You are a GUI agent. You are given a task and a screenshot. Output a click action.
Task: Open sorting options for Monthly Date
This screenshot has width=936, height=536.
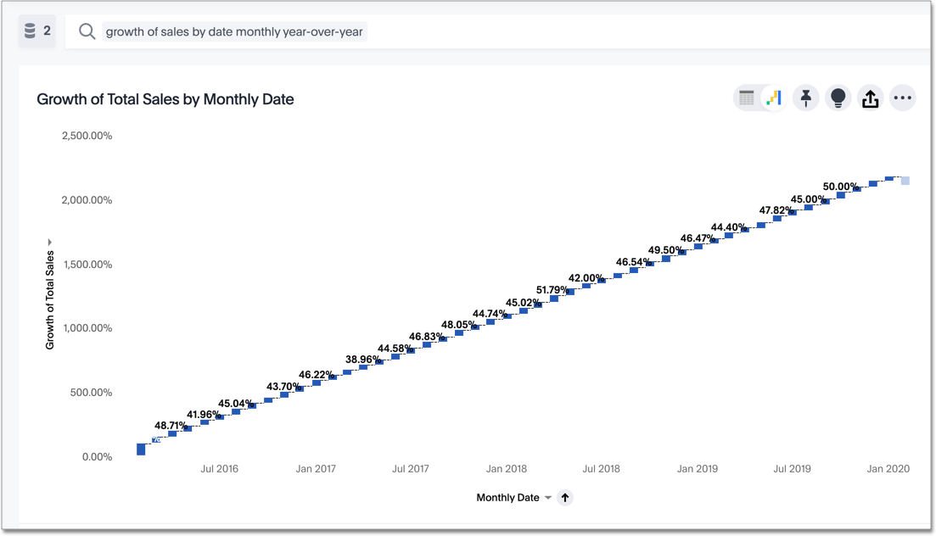[x=565, y=498]
